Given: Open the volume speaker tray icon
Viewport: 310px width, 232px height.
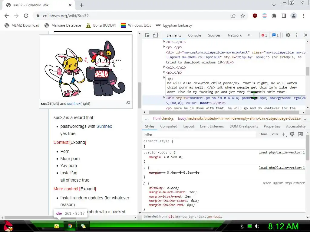Looking at the screenshot, I should (257, 226).
